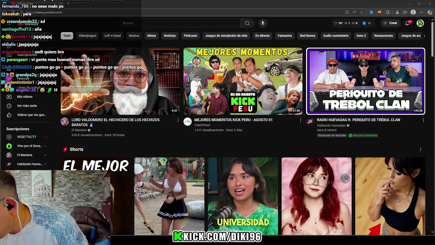Play the MEJORES MOMENTOS KICK PERU thumbnail
Viewport: 435px width, 245px height.
point(243,81)
